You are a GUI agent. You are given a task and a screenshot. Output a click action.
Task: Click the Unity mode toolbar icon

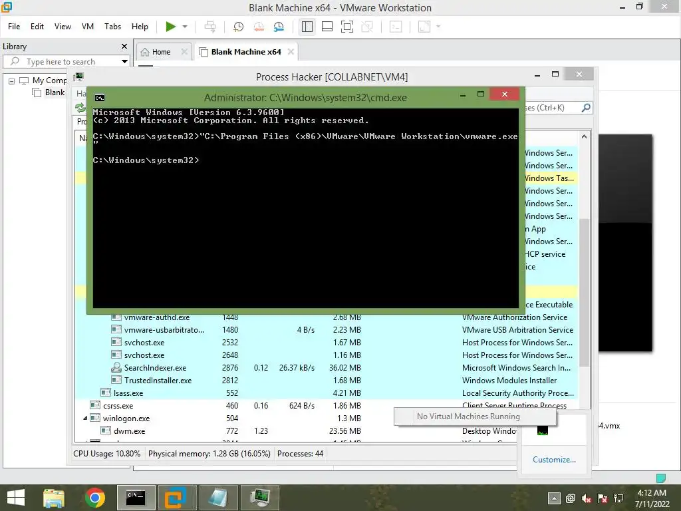tap(367, 27)
